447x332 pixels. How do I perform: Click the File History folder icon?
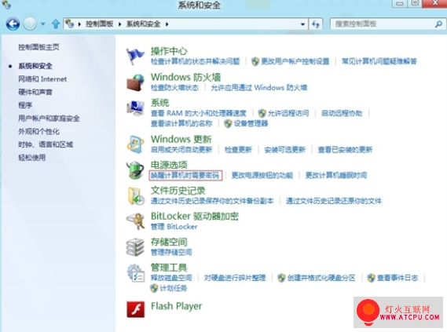135,196
